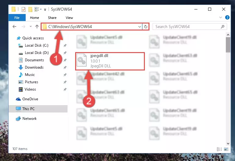Switch to Large icons view via status bar
The image size is (235, 161).
226,149
